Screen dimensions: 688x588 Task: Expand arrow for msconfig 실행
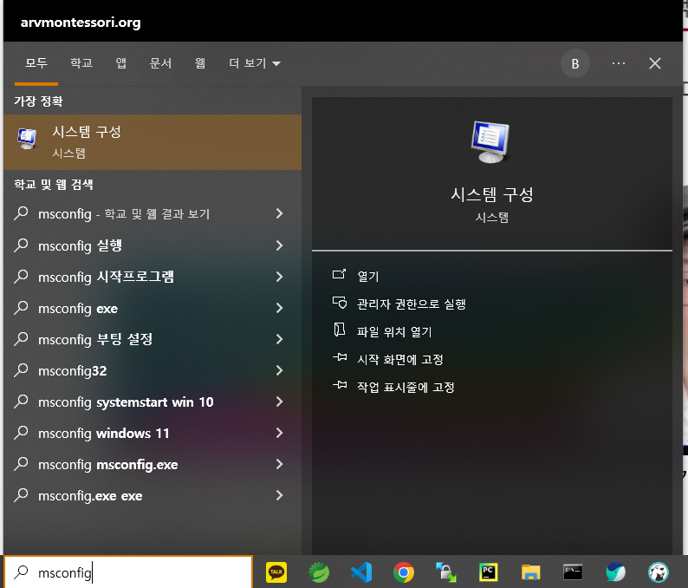pyautogui.click(x=279, y=245)
